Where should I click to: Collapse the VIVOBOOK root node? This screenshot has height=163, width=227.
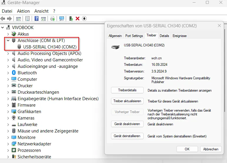pos(3,28)
